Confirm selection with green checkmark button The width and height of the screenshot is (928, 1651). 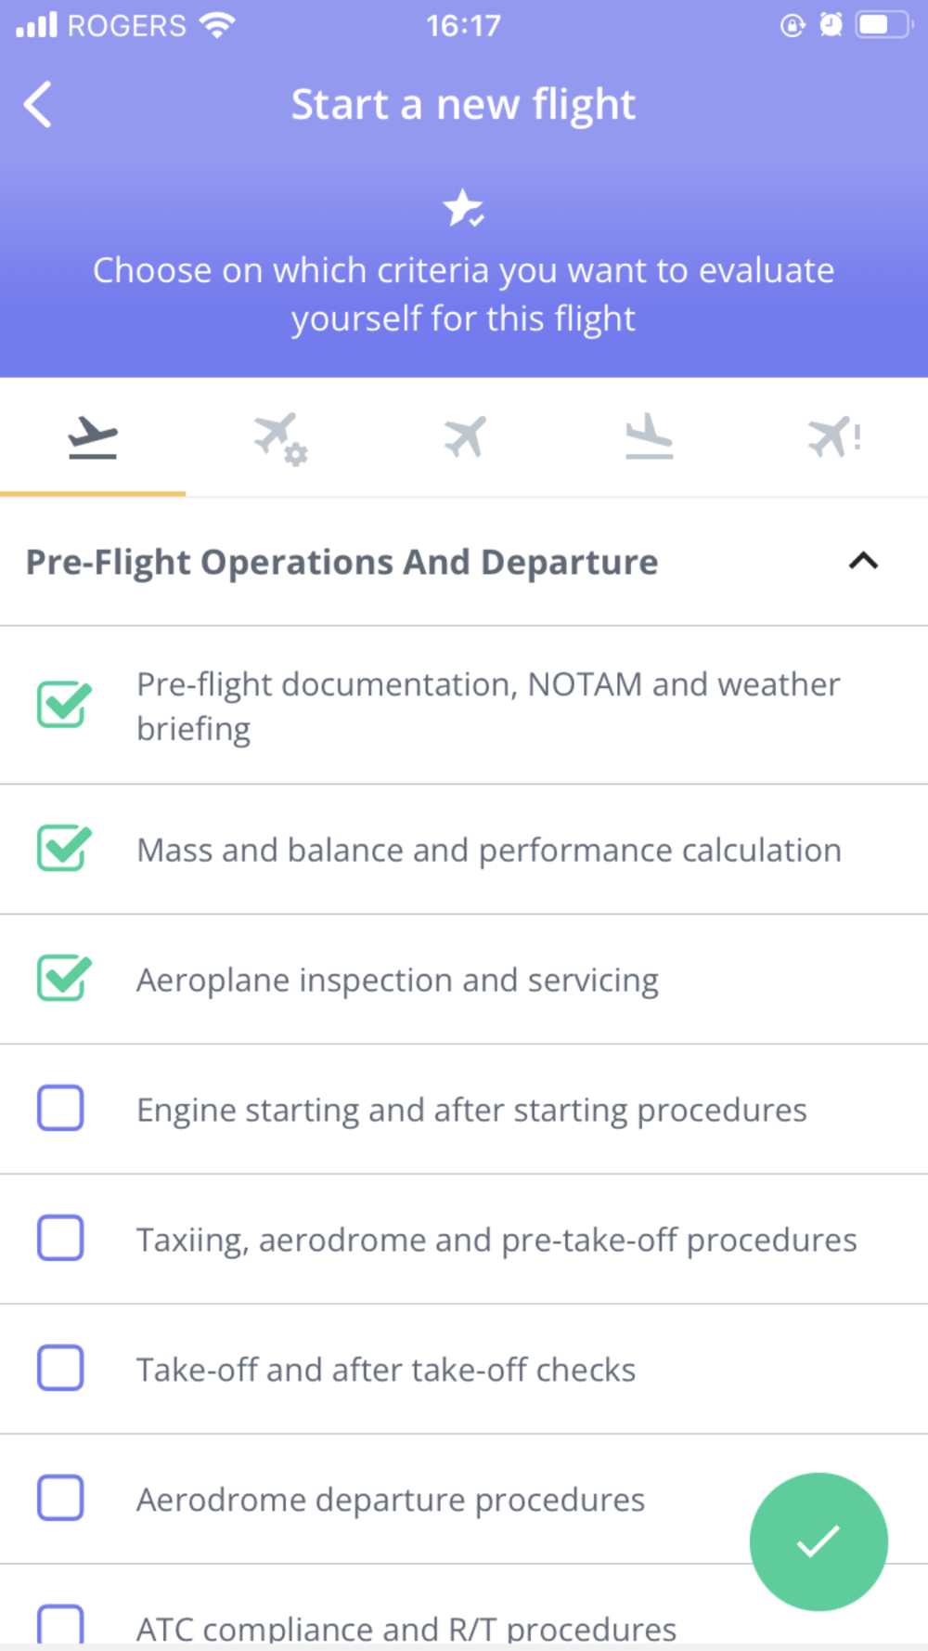(x=818, y=1541)
